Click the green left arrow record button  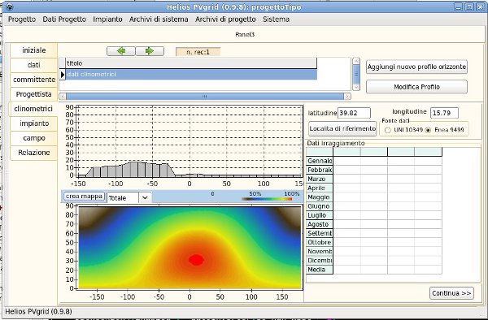click(x=121, y=51)
